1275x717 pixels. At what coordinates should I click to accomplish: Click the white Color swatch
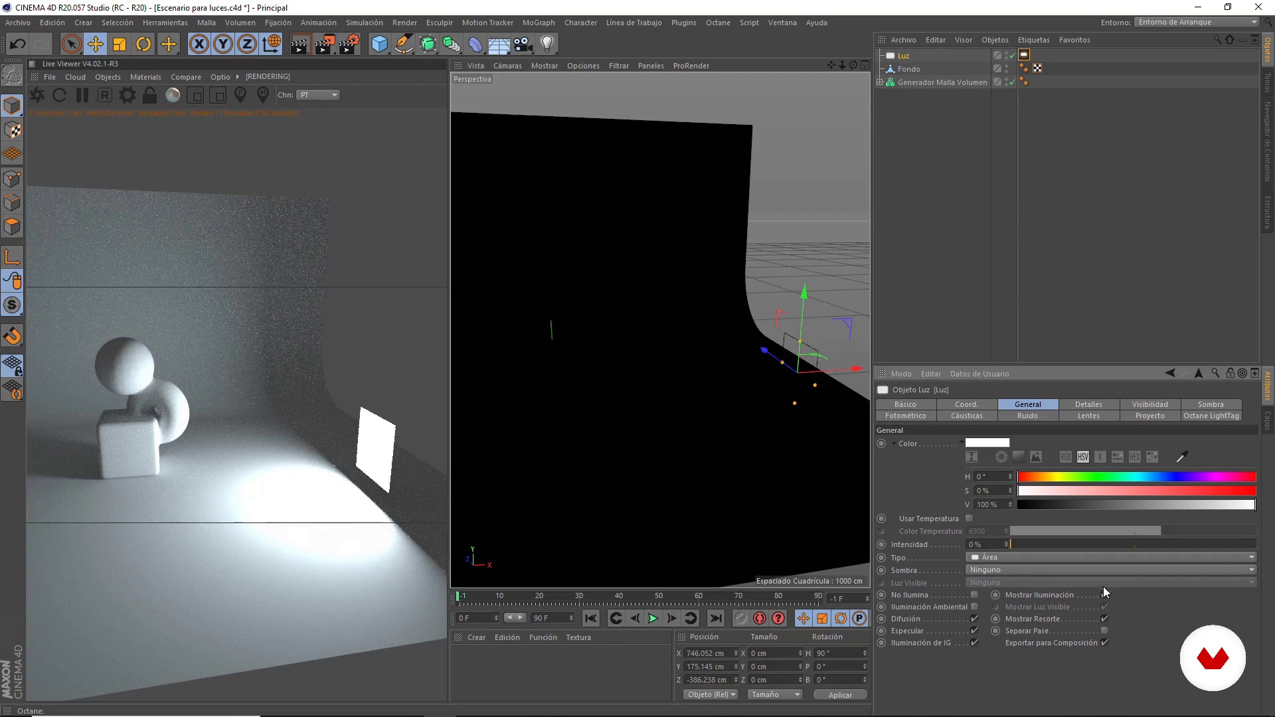coord(987,443)
